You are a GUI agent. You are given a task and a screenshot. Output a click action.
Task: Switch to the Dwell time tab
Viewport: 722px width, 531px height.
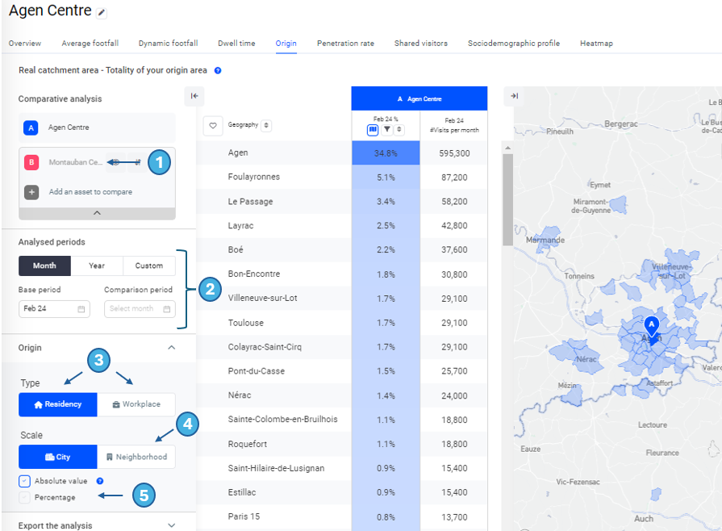coord(236,44)
